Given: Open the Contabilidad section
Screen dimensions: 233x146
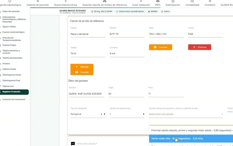Looking at the screenshot, I should point(192,3).
